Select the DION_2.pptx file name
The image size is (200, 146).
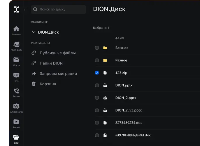[126, 98]
